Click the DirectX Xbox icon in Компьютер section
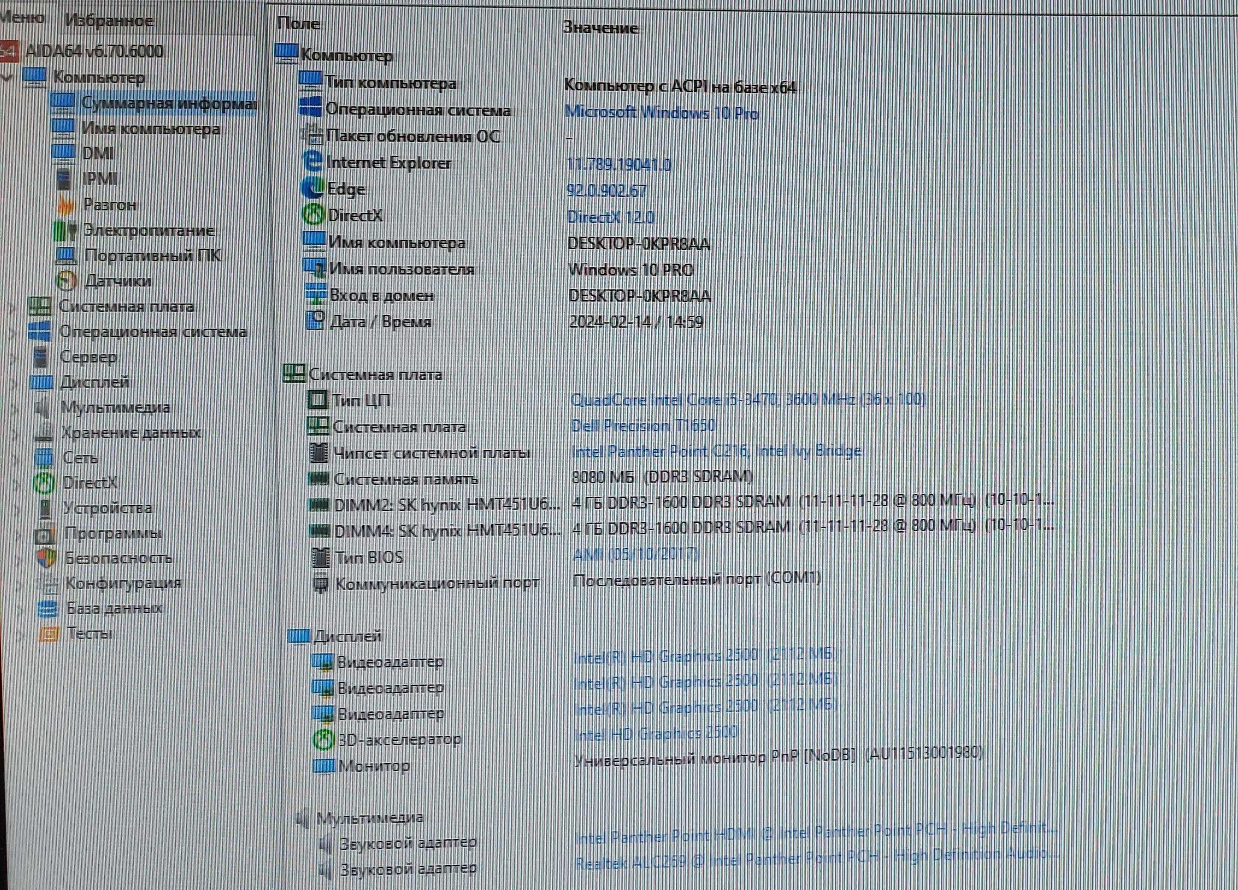Image resolution: width=1238 pixels, height=890 pixels. (313, 214)
